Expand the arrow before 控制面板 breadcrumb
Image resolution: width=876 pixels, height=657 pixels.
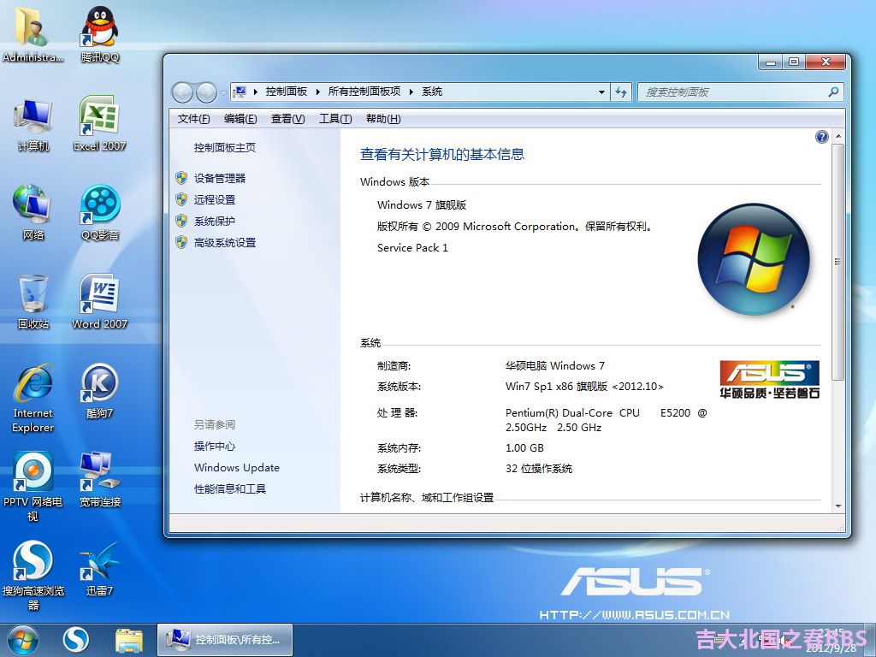pos(255,92)
